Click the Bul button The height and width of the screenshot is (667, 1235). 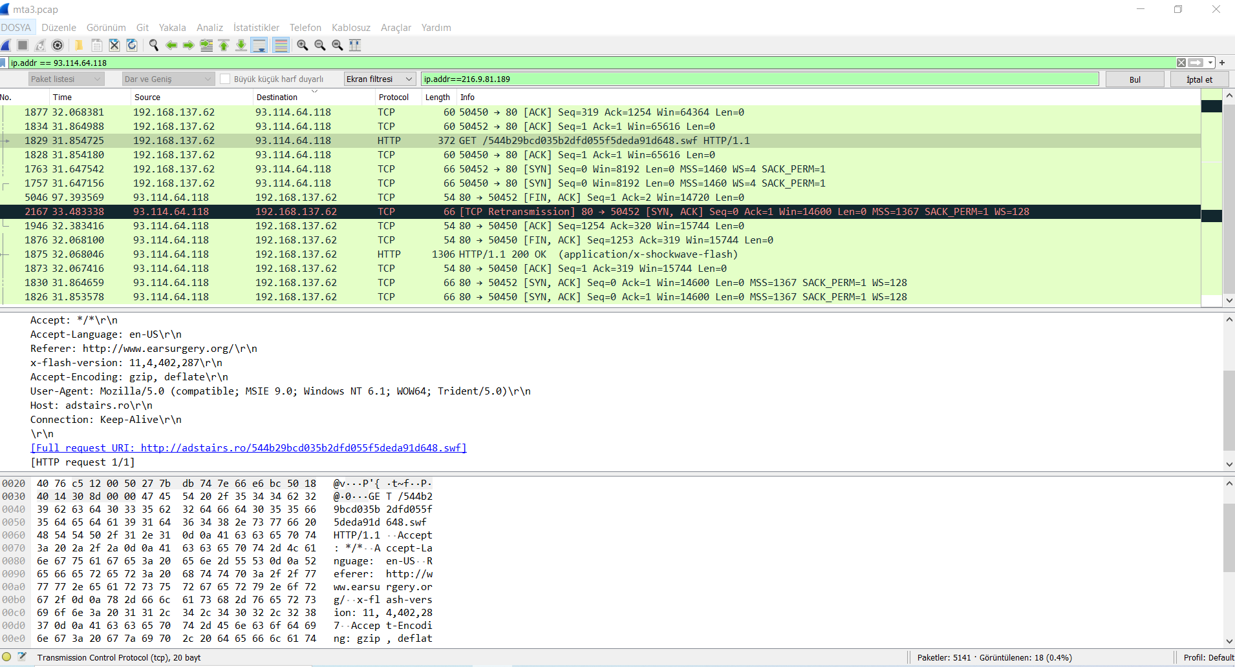click(x=1135, y=79)
